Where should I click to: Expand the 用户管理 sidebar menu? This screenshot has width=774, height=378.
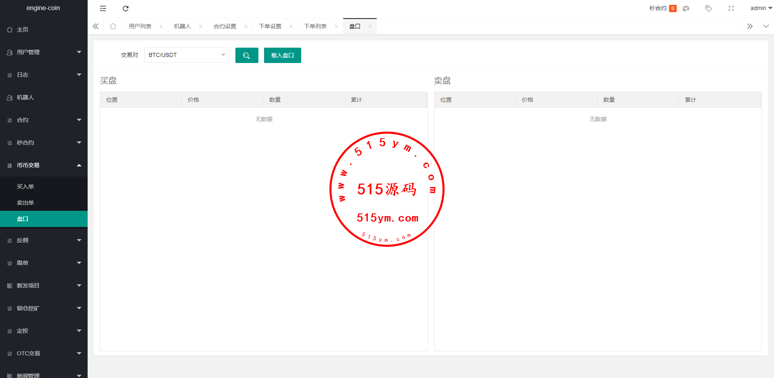pos(44,52)
